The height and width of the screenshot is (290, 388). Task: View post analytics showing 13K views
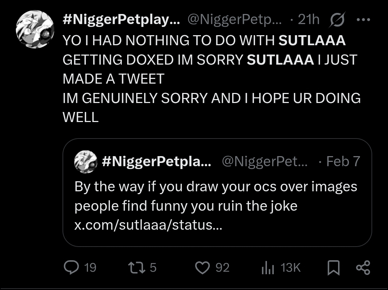coord(267,267)
